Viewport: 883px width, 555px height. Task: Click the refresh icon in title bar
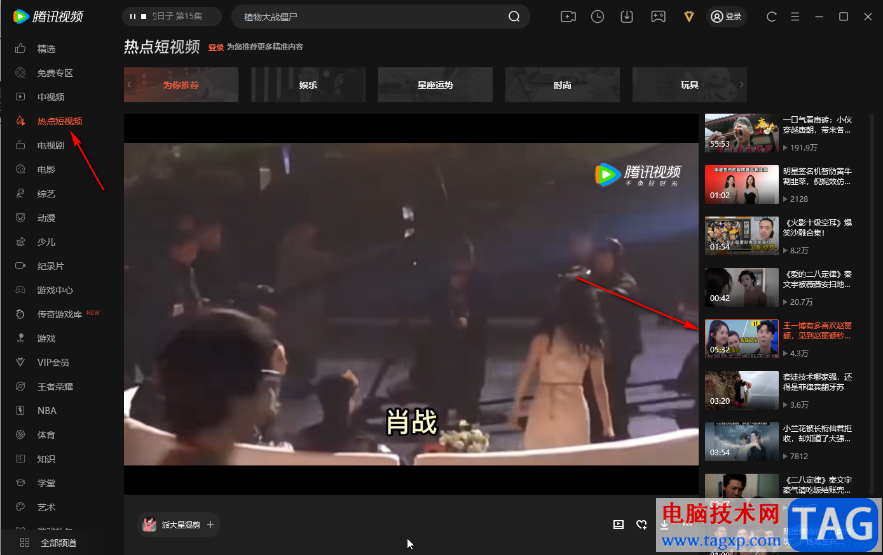772,17
